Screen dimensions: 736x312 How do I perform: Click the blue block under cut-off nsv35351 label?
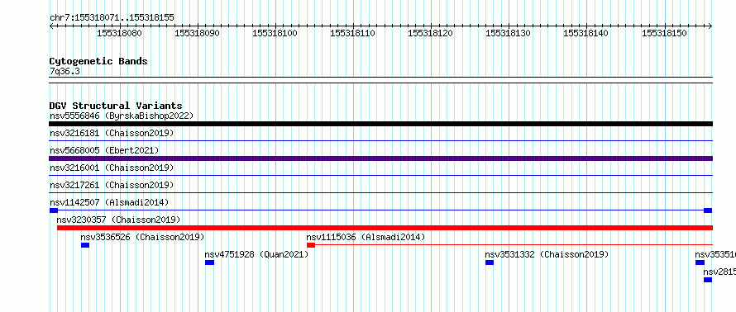[x=700, y=262]
